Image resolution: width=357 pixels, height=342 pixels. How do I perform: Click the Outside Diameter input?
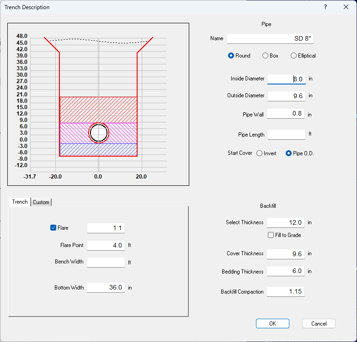point(286,96)
